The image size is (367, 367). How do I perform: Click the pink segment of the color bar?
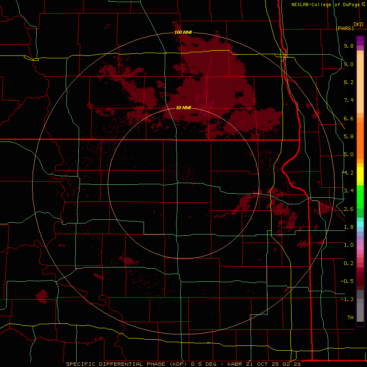click(x=360, y=247)
